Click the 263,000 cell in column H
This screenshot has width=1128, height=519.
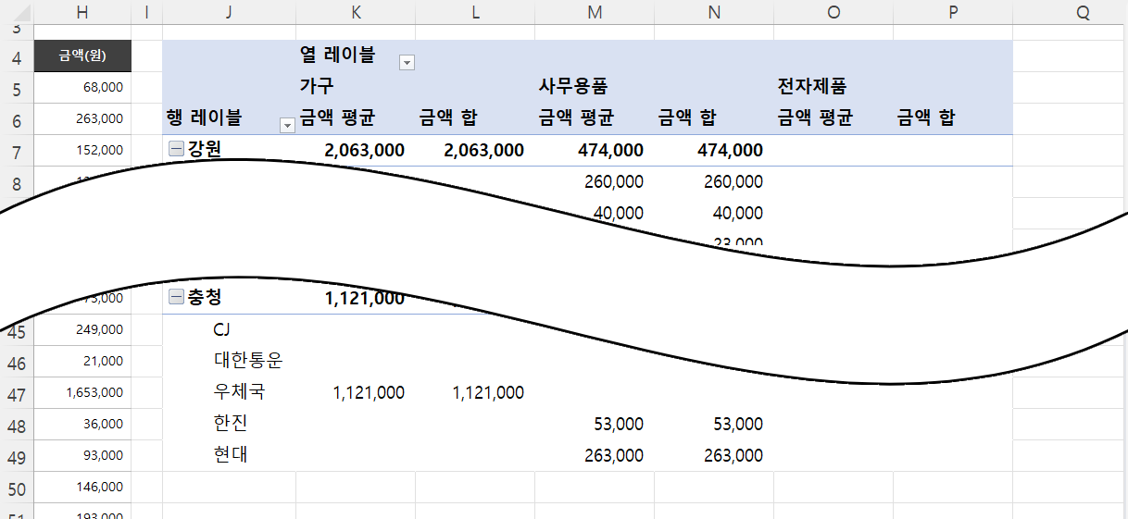[x=82, y=119]
